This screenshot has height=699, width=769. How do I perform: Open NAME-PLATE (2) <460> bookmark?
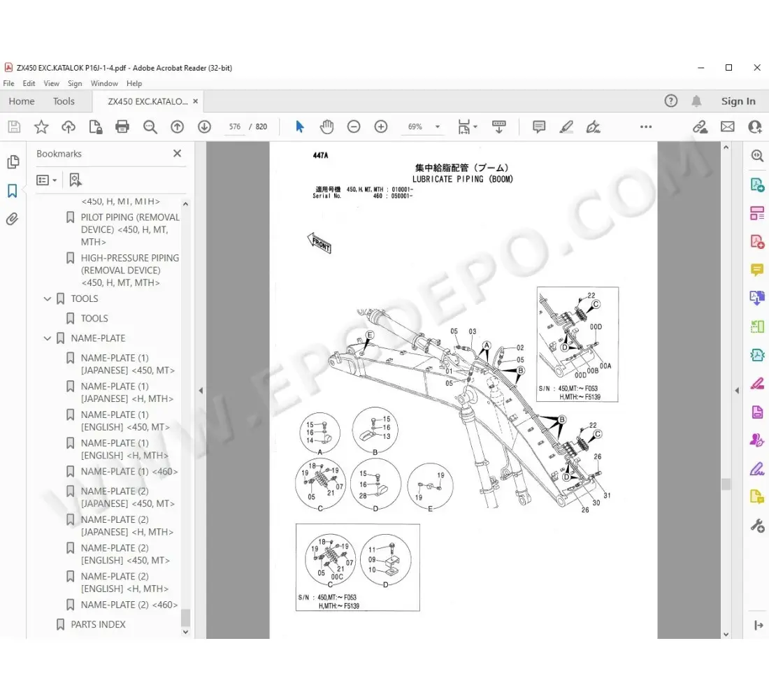[x=129, y=605]
